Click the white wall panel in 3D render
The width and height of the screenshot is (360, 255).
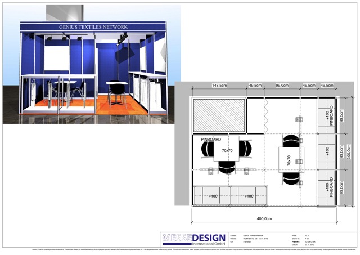pos(56,56)
